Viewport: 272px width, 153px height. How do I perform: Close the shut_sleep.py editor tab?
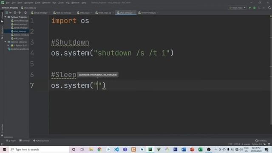point(135,13)
